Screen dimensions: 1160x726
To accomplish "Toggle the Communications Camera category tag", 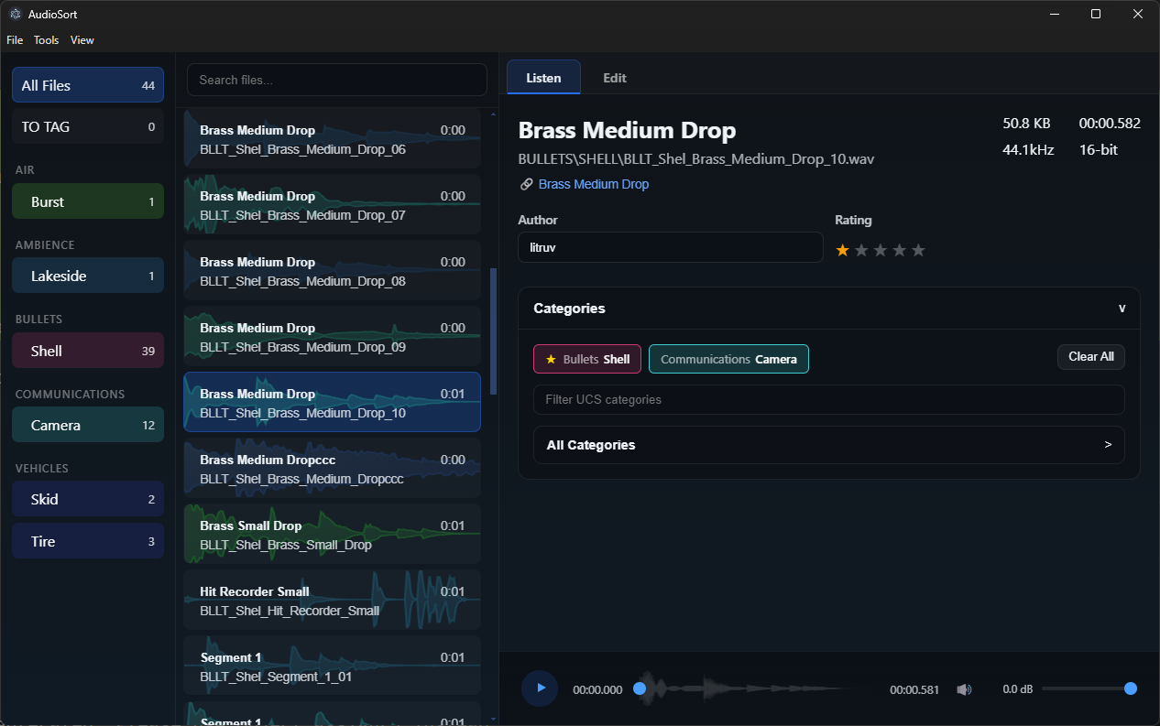I will (728, 359).
